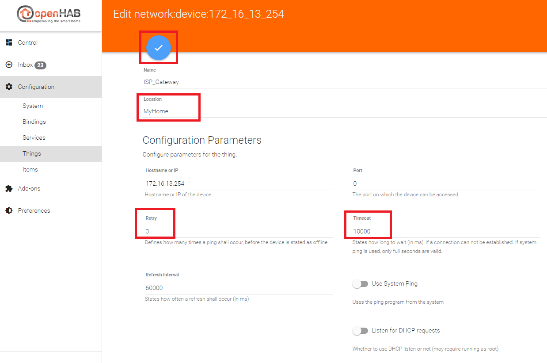Click the 'Edit network:device:172_16_13_254' title
Screen dimensions: 547x363
pyautogui.click(x=198, y=14)
